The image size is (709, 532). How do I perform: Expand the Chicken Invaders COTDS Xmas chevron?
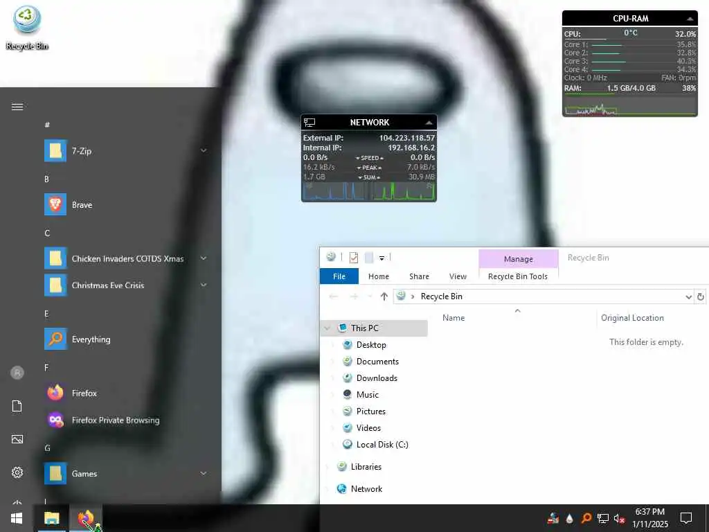[x=204, y=258]
